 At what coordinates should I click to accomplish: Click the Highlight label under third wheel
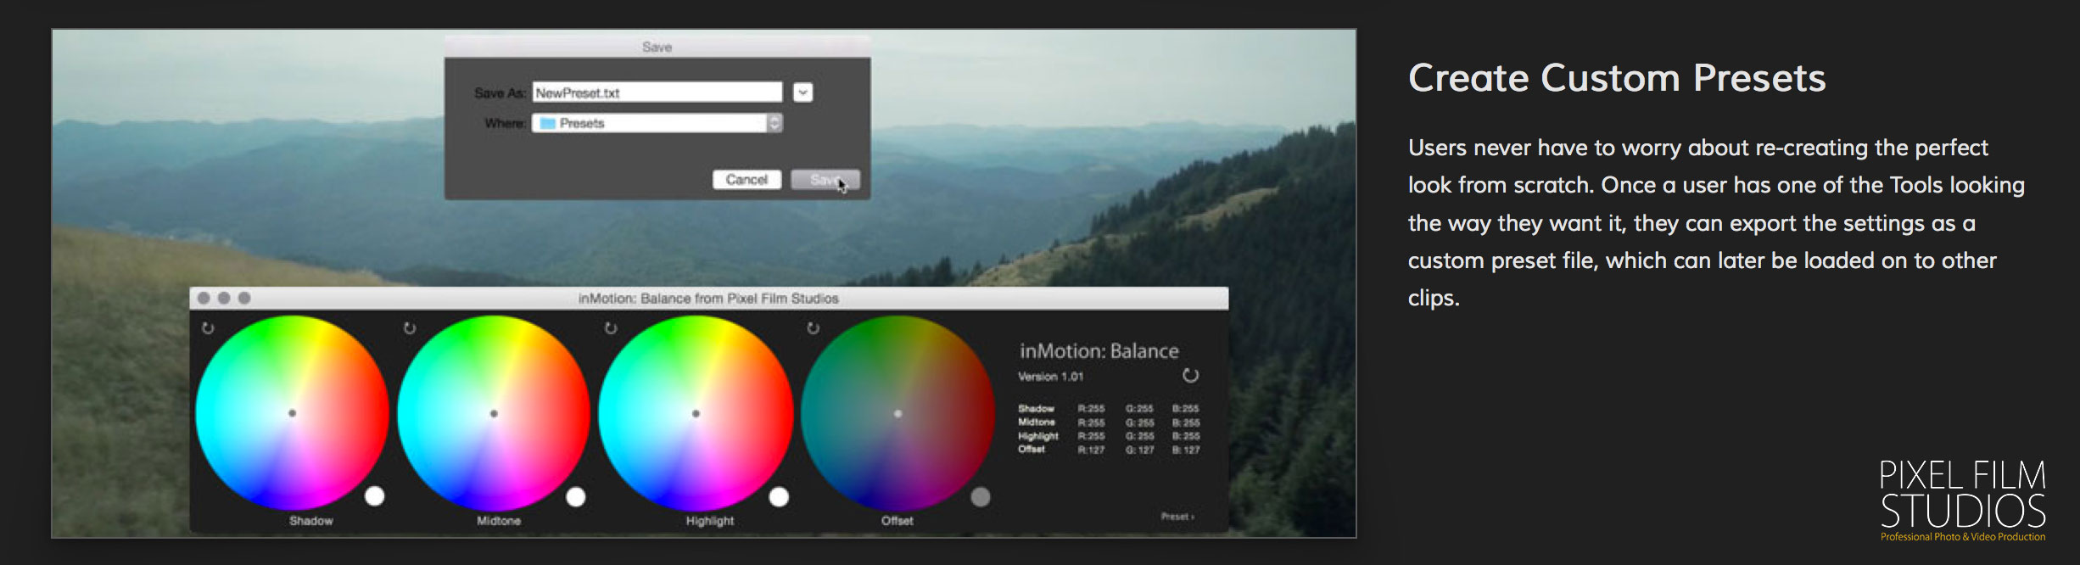[710, 520]
